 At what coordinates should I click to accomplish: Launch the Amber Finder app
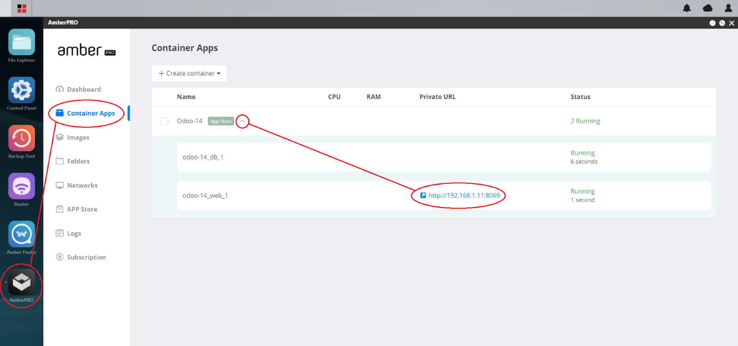coord(22,234)
